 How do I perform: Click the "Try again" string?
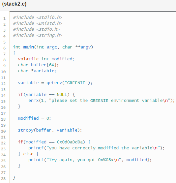(84, 160)
